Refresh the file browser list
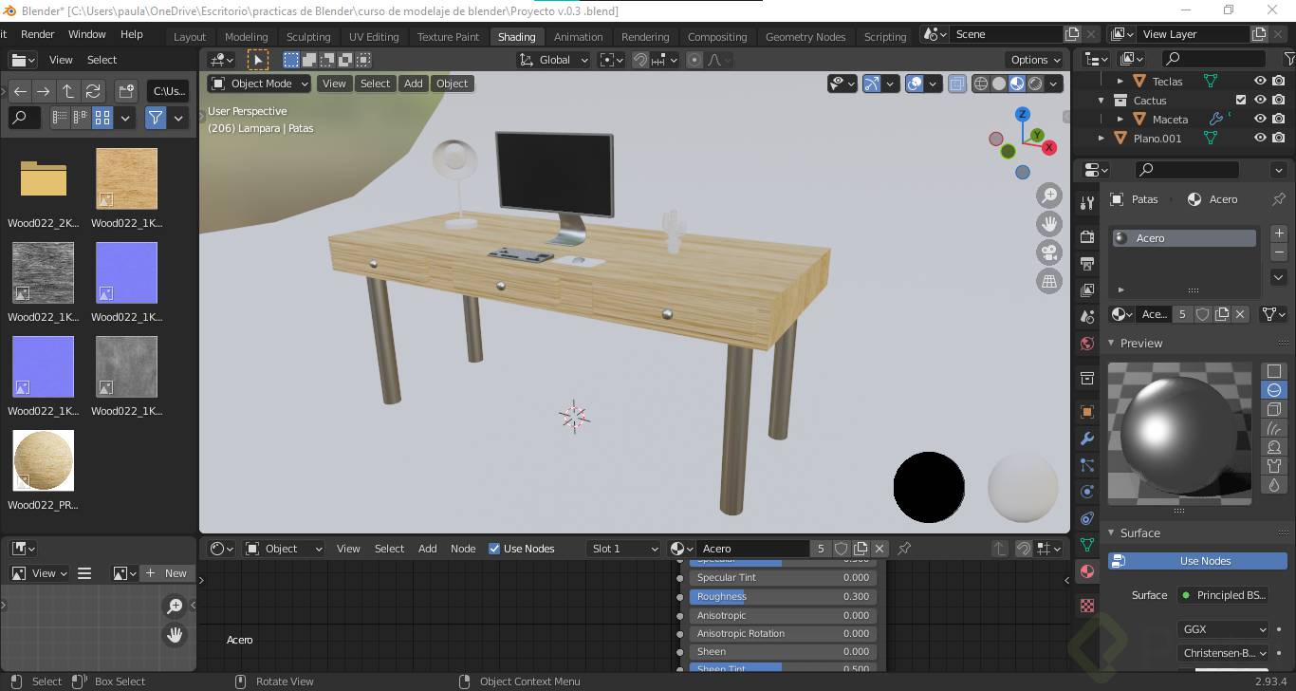This screenshot has width=1296, height=691. [x=93, y=91]
